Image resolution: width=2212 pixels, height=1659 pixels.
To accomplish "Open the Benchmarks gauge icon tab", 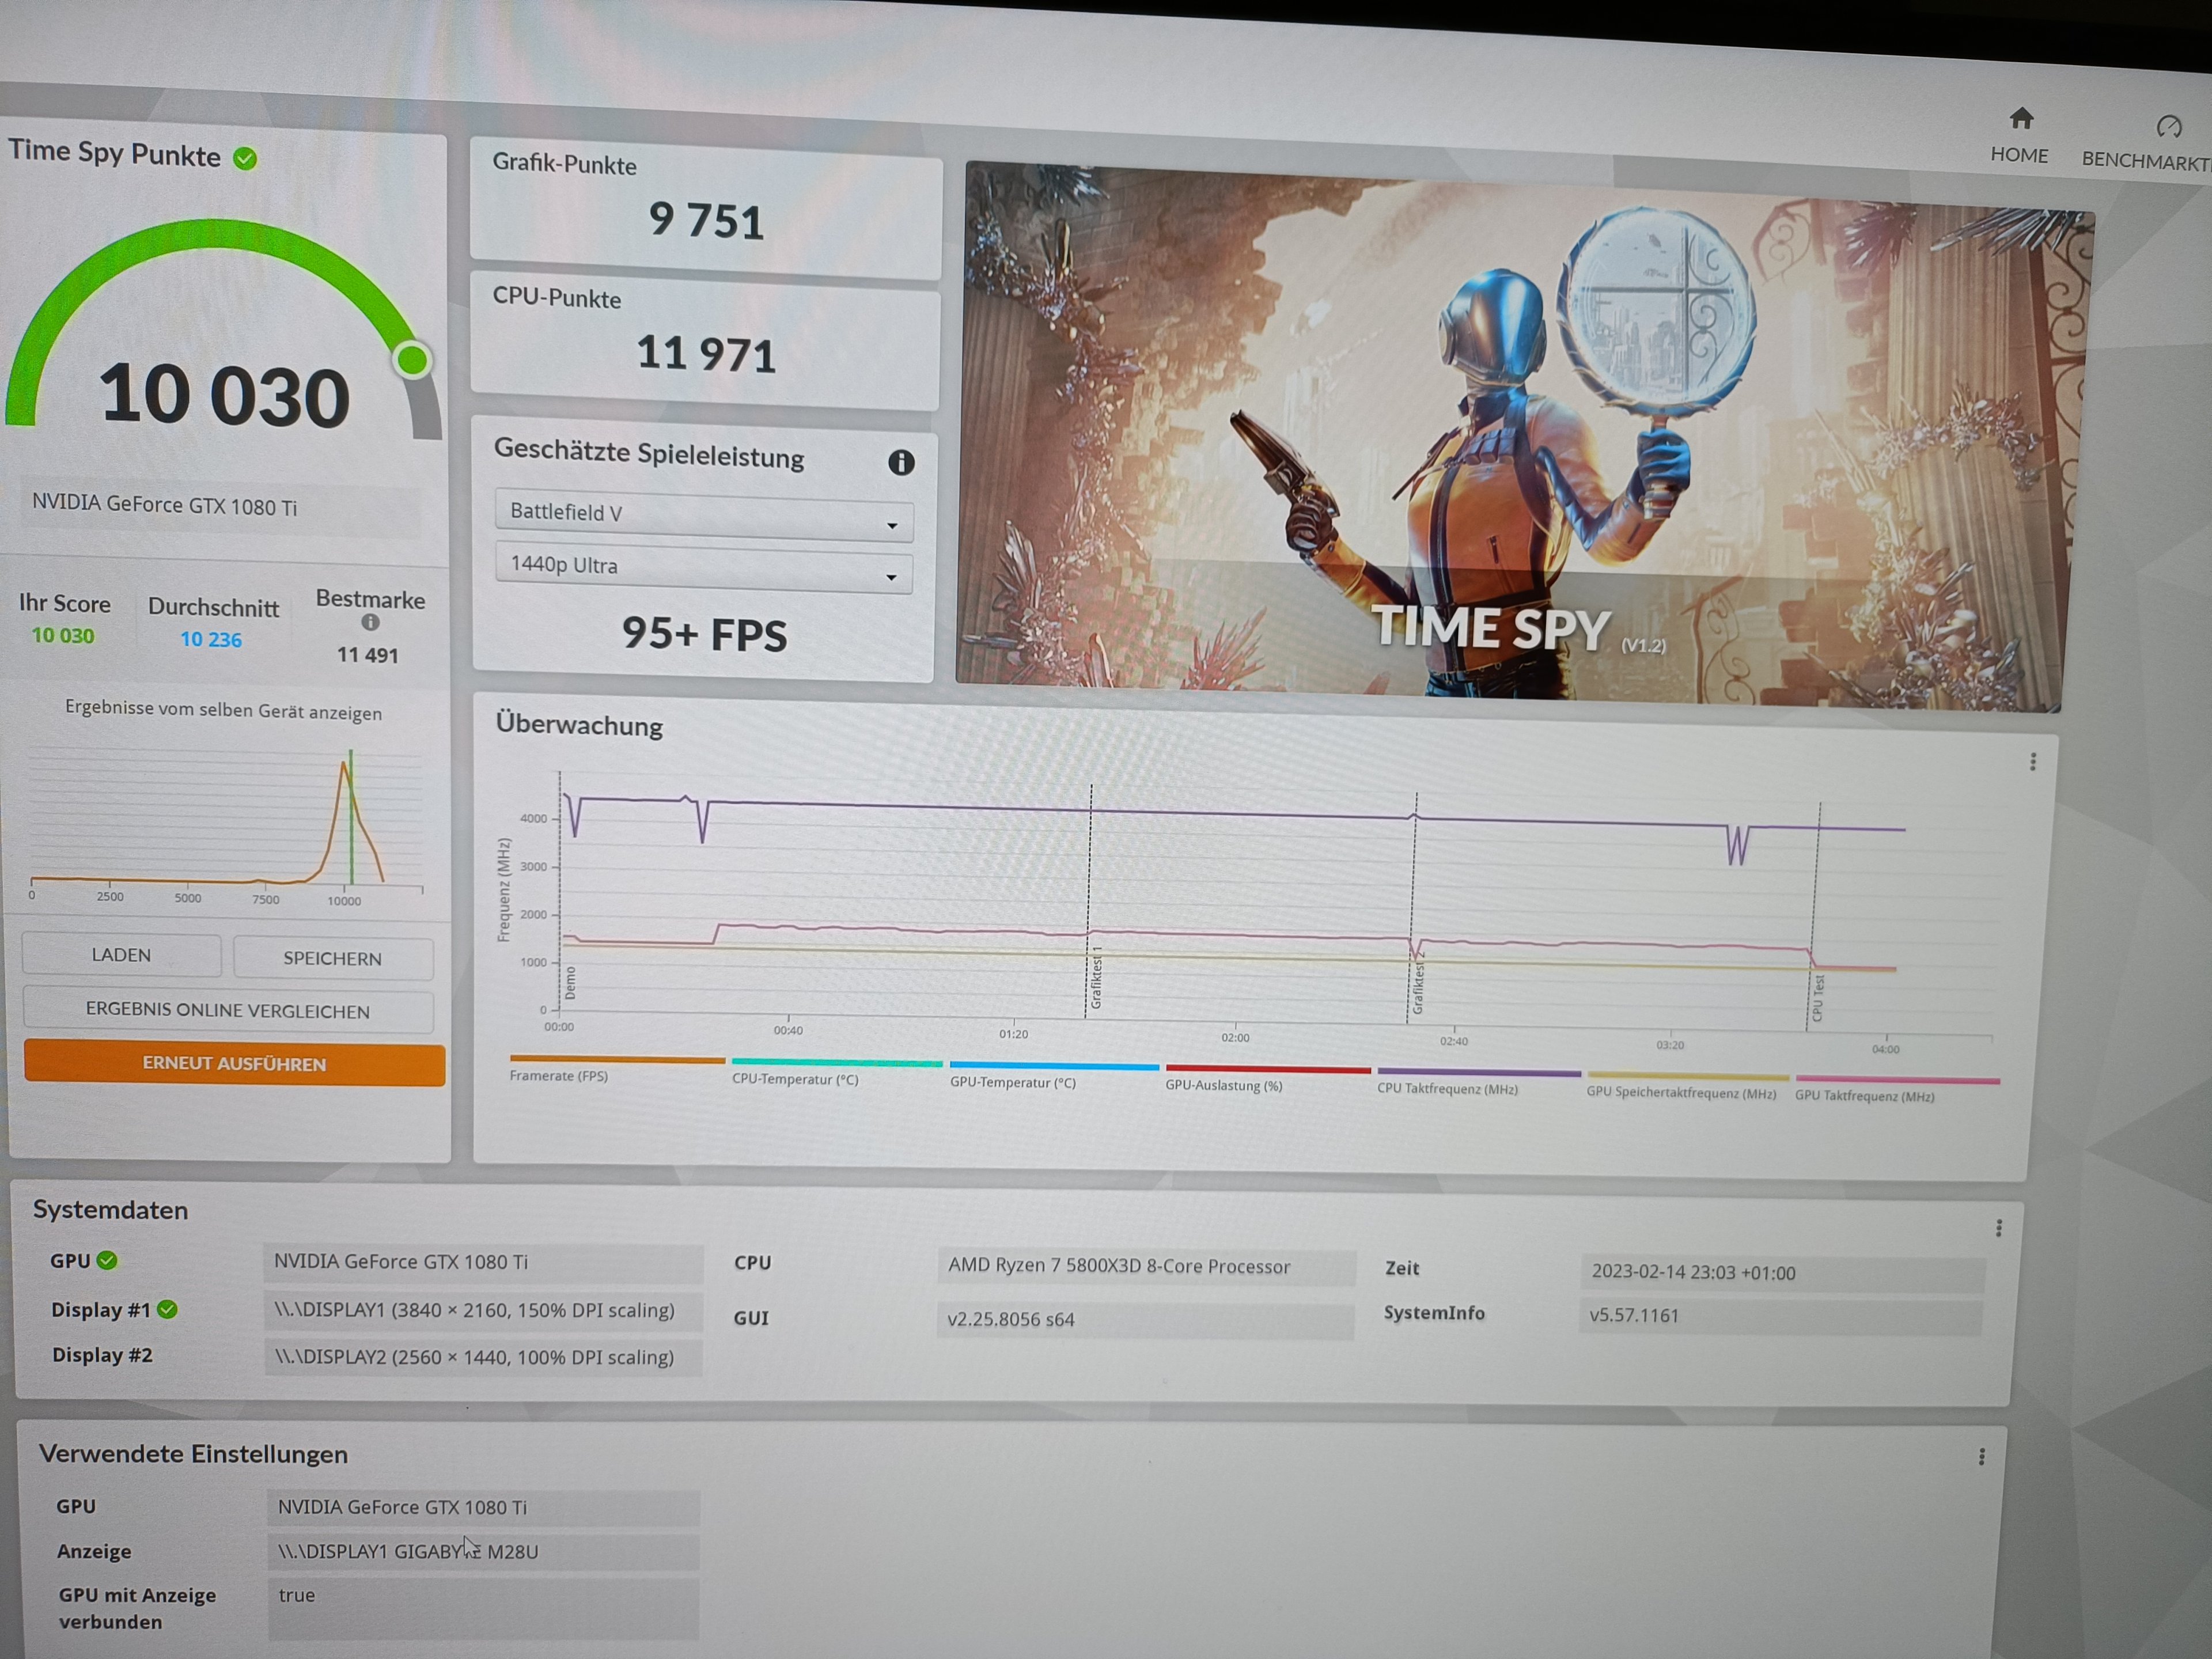I will (x=2168, y=127).
